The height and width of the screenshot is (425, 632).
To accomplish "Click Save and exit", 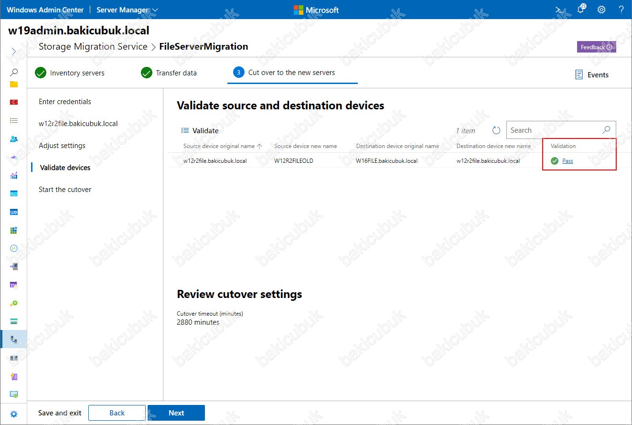I will [60, 413].
